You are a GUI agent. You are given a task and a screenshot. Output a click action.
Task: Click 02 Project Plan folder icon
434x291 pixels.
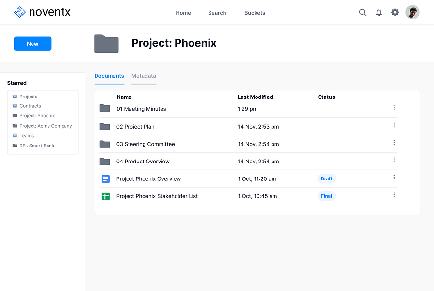point(105,127)
